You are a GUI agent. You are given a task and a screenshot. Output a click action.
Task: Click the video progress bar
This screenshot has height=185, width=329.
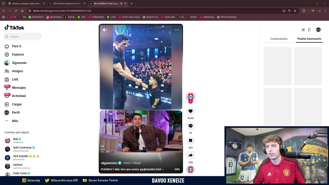pos(141,173)
